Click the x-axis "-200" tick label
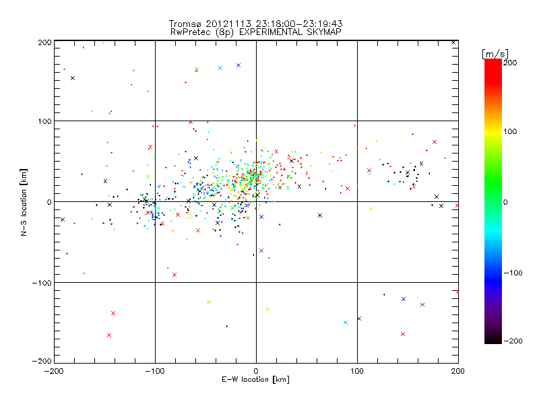539x404 pixels. [x=54, y=371]
